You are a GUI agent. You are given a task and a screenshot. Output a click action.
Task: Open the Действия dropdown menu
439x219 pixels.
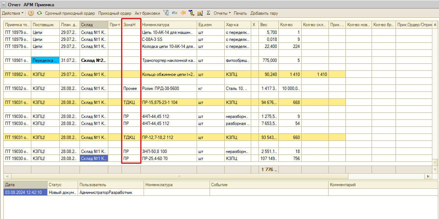click(13, 13)
